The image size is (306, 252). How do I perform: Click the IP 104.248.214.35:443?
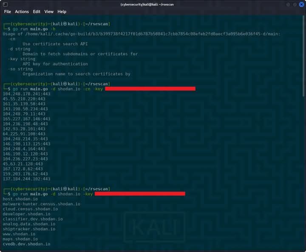pyautogui.click(x=25, y=139)
